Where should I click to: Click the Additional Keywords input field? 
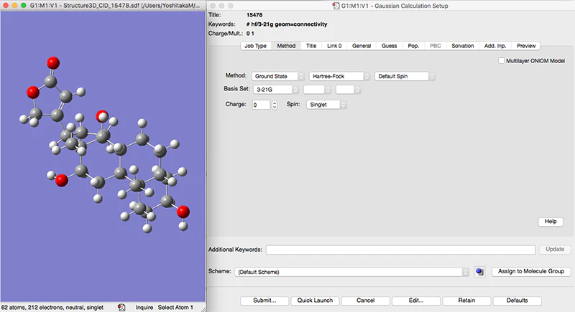[400, 250]
